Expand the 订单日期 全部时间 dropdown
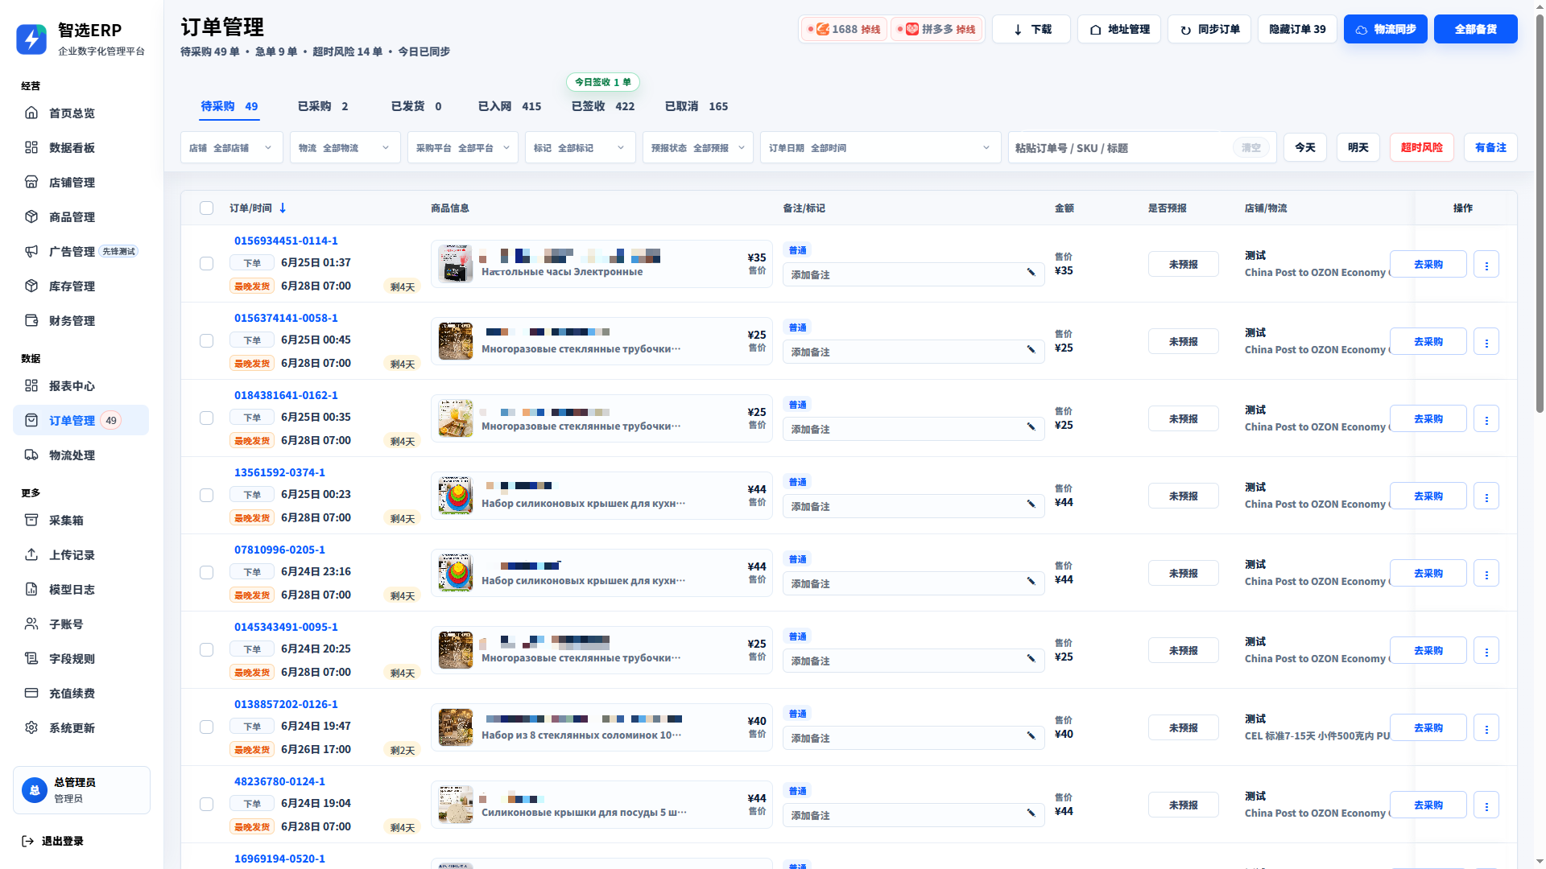 coord(881,147)
